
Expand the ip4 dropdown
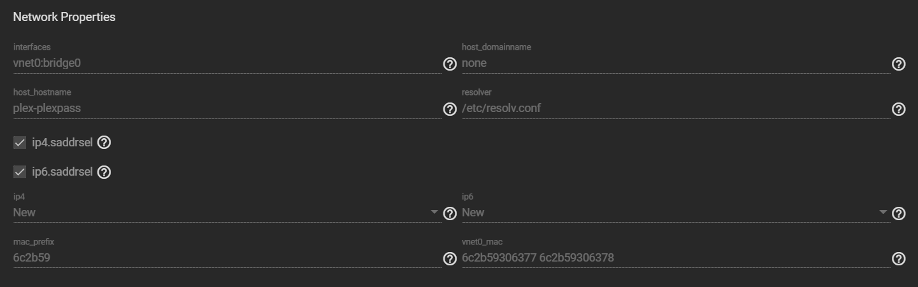point(223,213)
